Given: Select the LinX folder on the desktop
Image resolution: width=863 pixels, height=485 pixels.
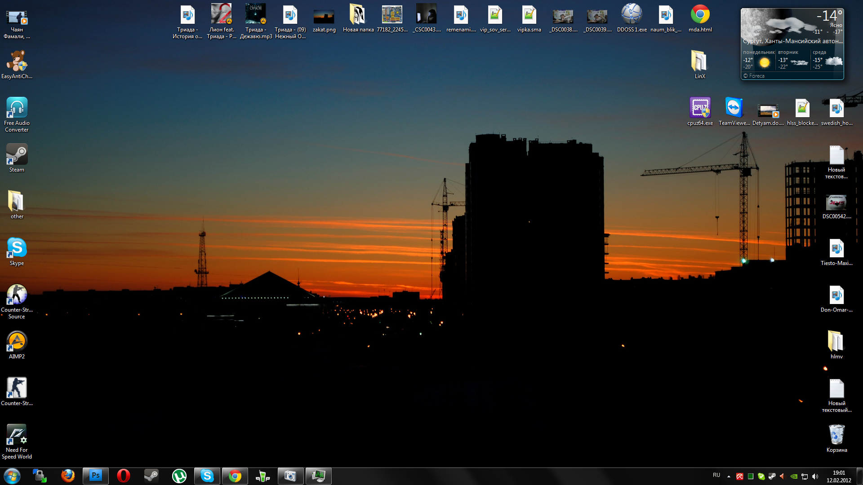Looking at the screenshot, I should [x=700, y=65].
